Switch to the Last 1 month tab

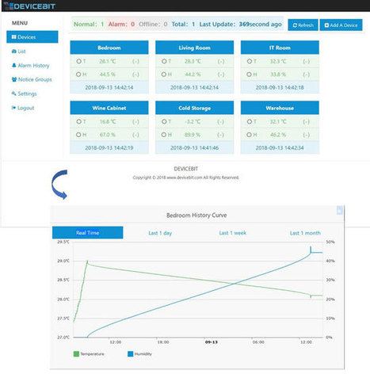pos(305,233)
